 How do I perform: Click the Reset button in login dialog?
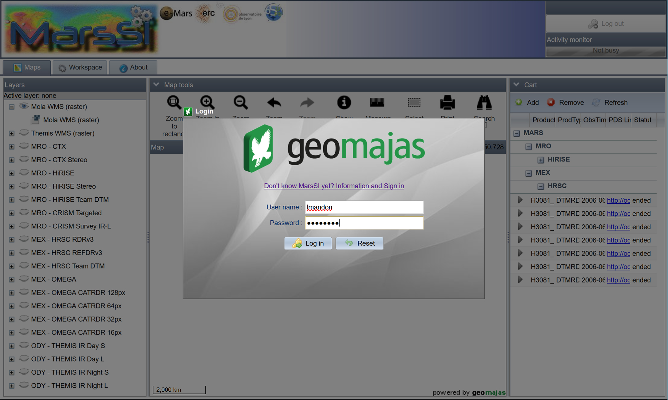coord(359,243)
